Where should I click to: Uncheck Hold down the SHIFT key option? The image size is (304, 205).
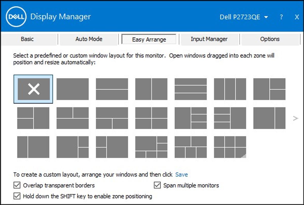click(x=17, y=196)
